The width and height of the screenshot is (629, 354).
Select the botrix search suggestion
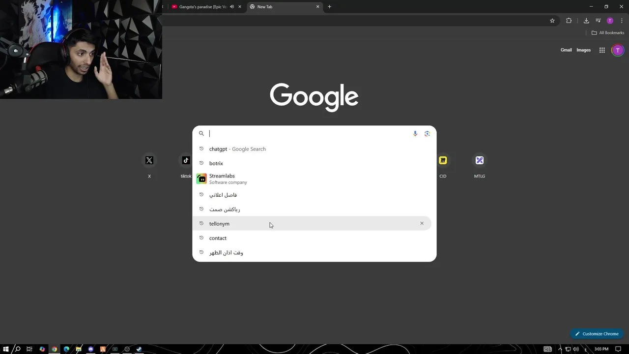(314, 163)
